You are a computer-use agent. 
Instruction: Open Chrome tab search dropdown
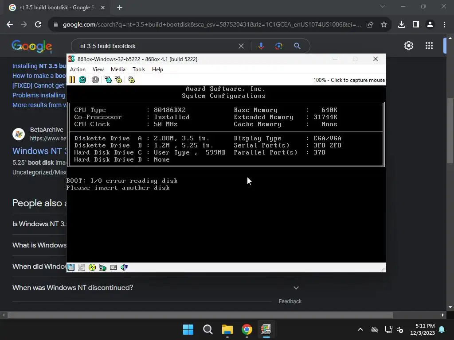(383, 6)
